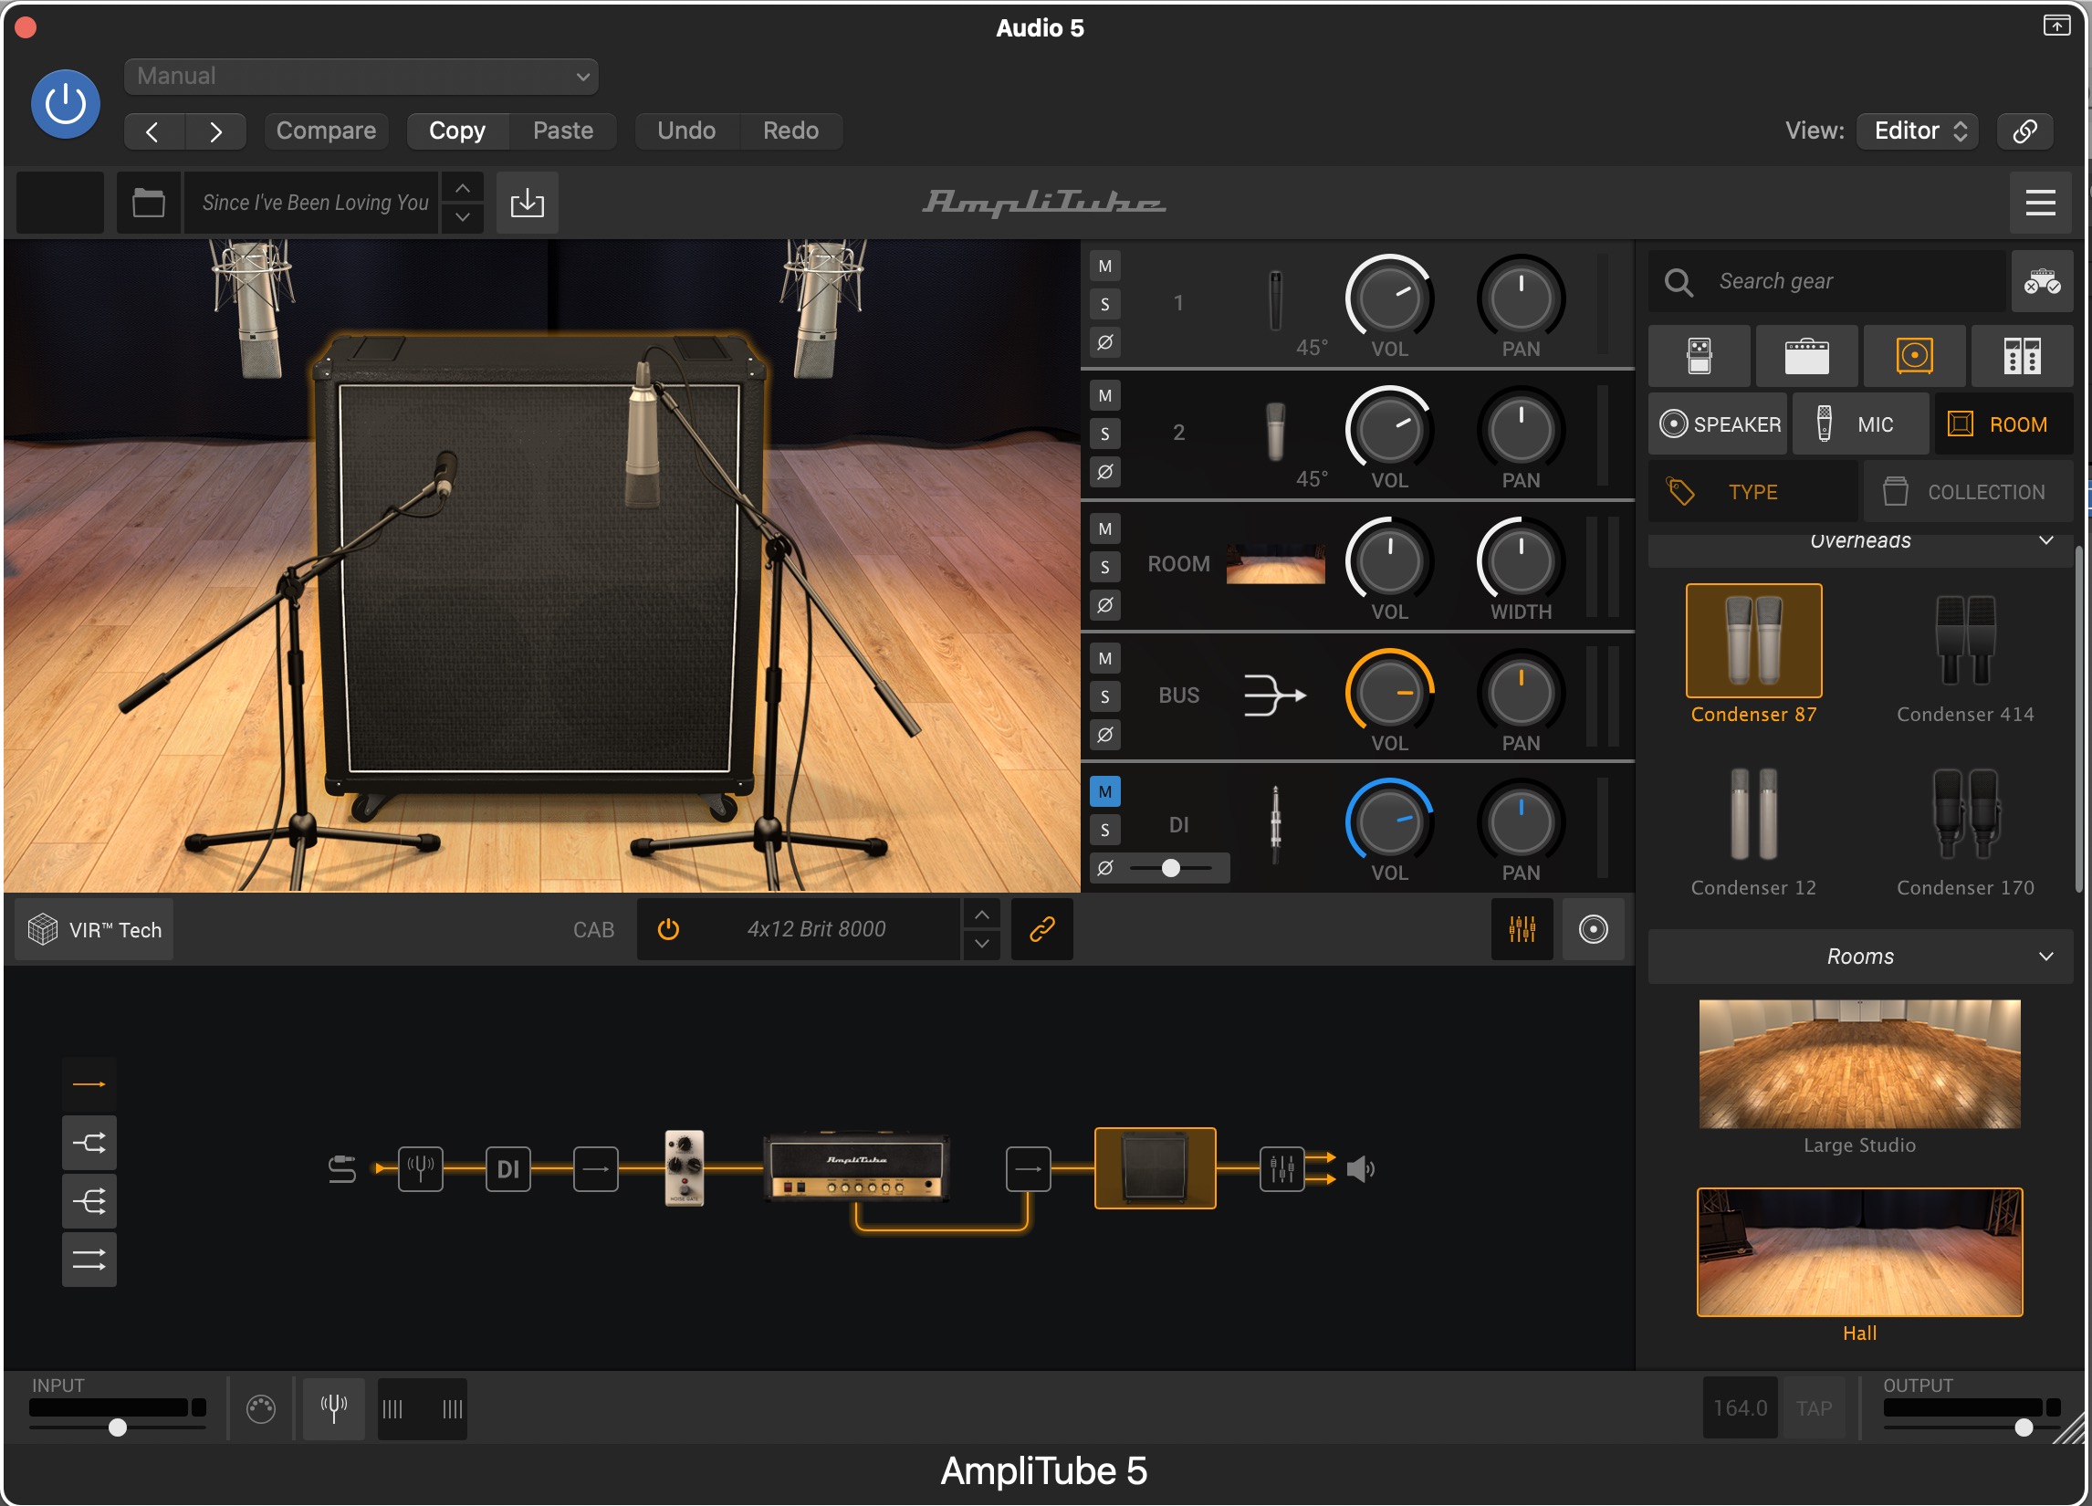Click the Compare button
Image resolution: width=2092 pixels, height=1506 pixels.
coord(326,130)
